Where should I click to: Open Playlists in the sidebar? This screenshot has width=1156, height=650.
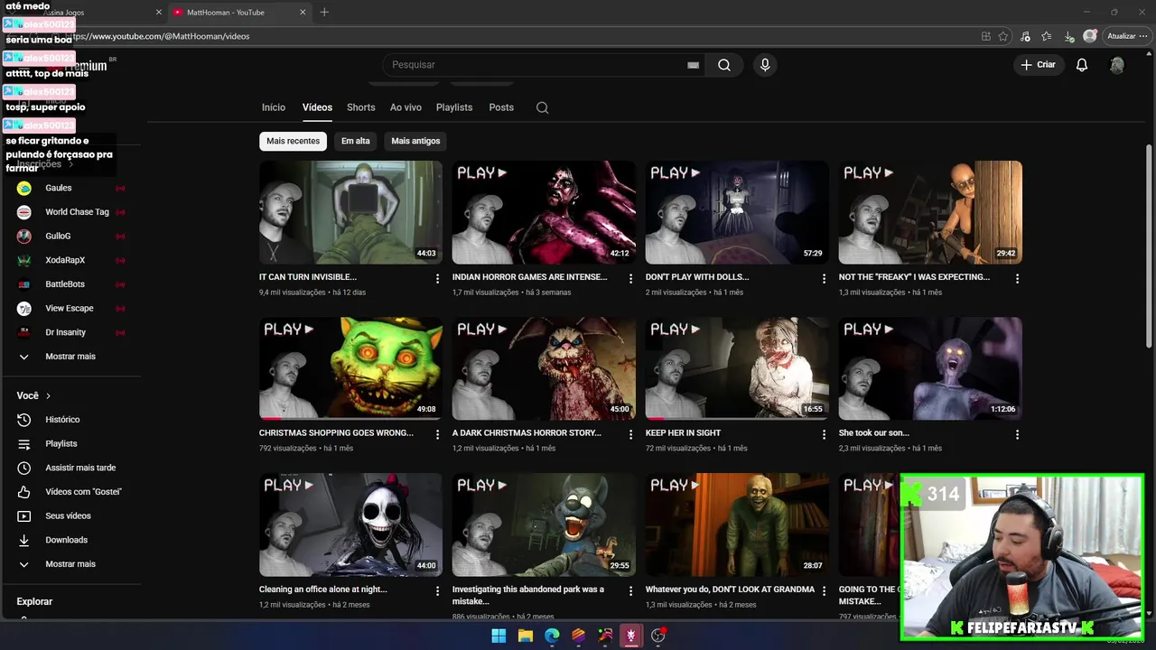pos(70,444)
